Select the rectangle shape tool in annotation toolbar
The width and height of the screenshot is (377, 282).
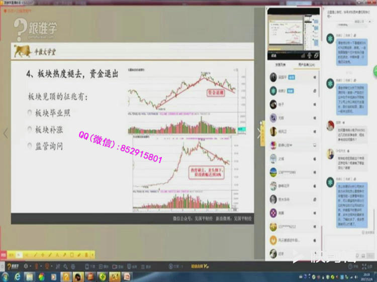[x=71, y=254]
